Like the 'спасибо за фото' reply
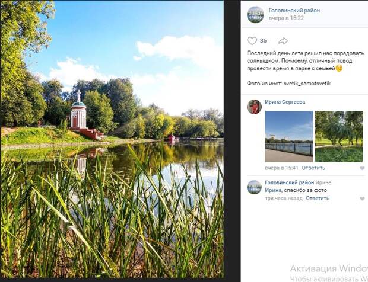368x282 pixels. 362,198
